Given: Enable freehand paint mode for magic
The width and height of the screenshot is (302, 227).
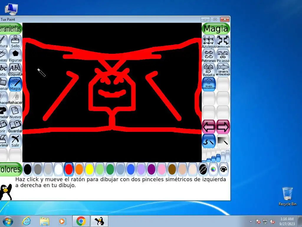Looking at the screenshot, I should coord(209,141).
